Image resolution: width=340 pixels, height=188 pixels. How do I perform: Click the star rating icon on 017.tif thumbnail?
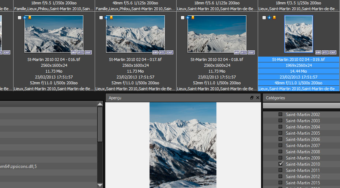(x=106, y=18)
